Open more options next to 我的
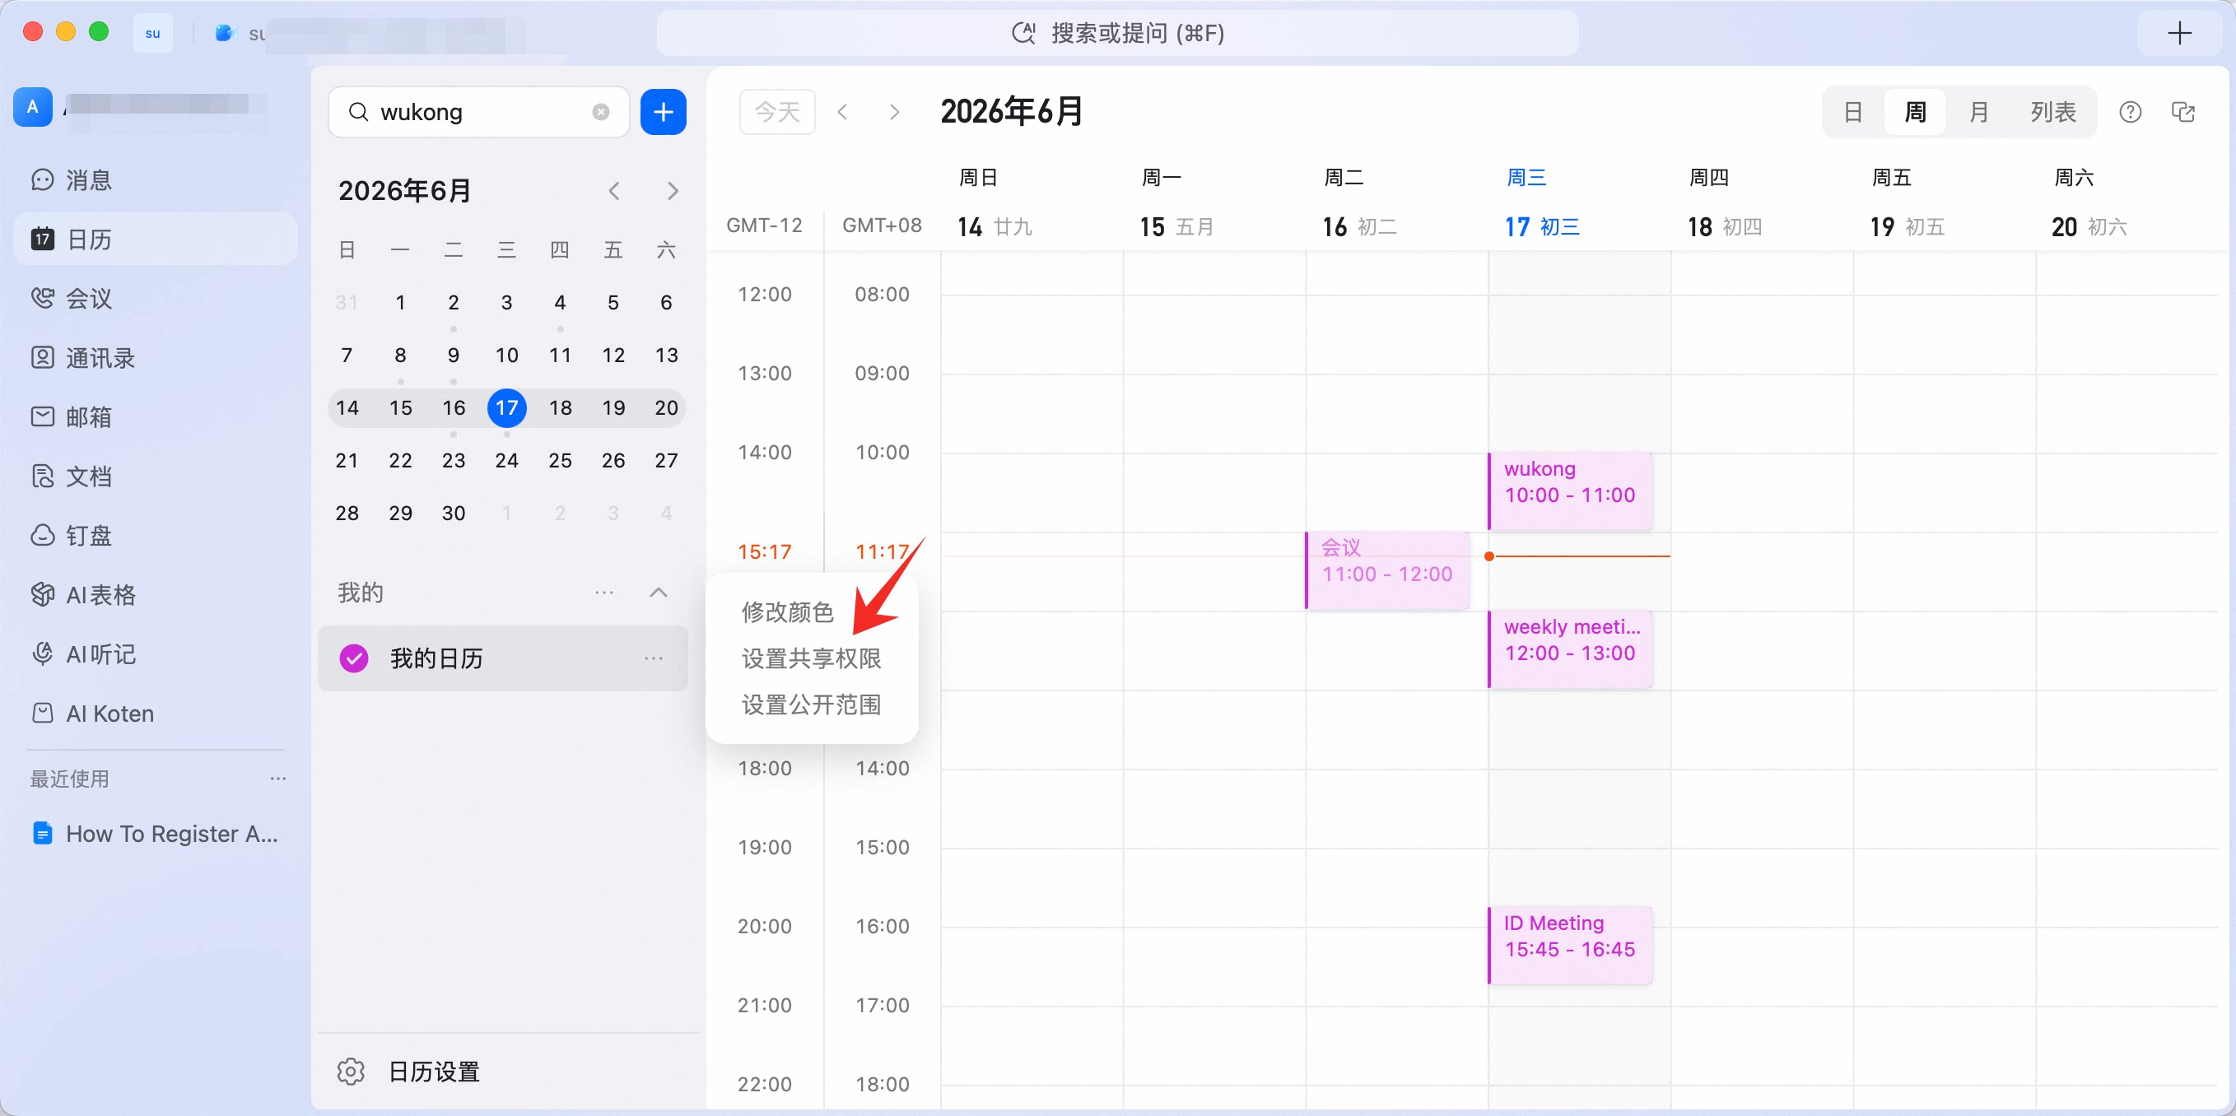Image resolution: width=2236 pixels, height=1116 pixels. pyautogui.click(x=604, y=593)
